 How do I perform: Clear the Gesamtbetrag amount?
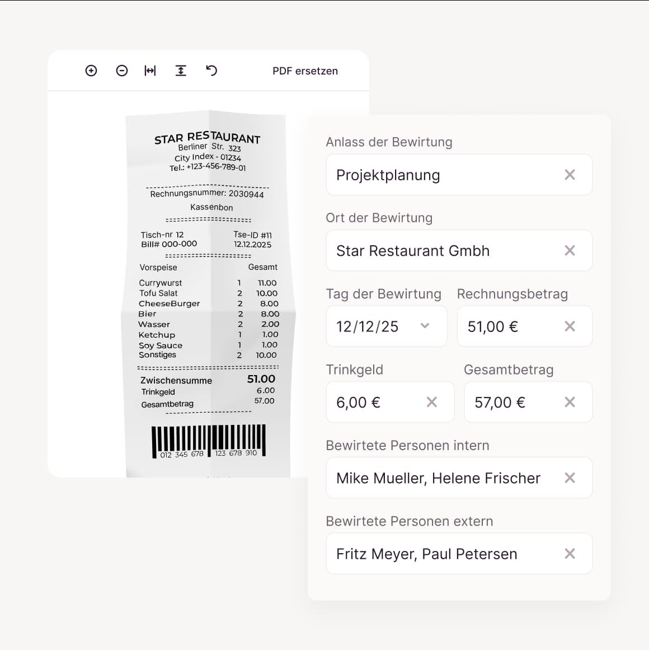570,402
